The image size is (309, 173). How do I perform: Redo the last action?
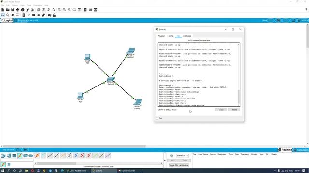tap(54, 10)
